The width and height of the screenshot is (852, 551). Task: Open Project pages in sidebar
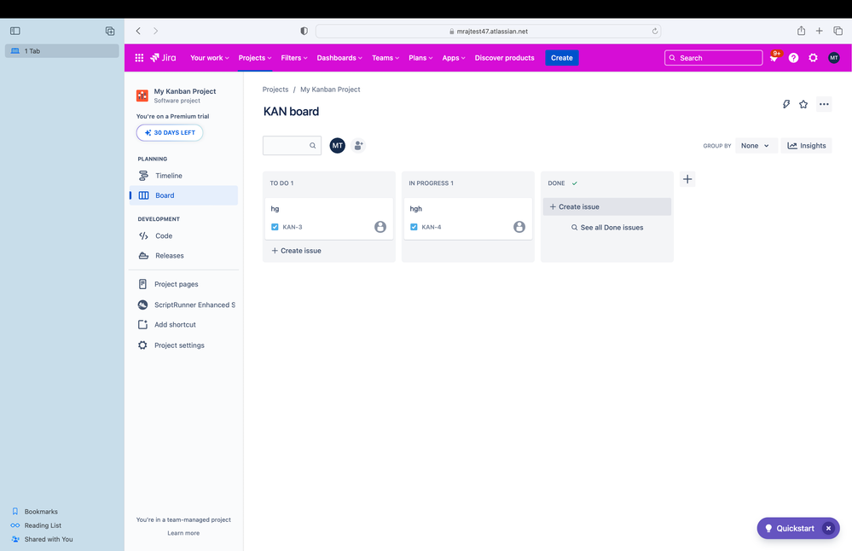point(183,284)
